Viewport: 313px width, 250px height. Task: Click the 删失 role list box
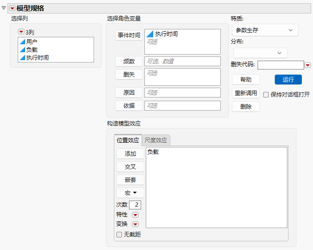coord(183,77)
